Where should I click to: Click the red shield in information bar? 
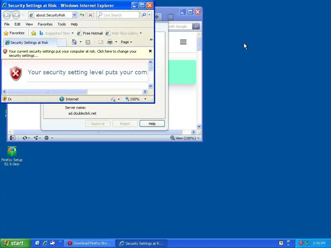click(5, 51)
